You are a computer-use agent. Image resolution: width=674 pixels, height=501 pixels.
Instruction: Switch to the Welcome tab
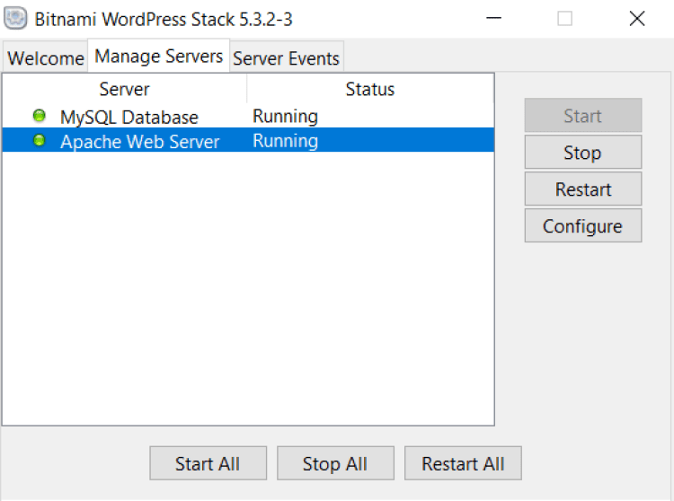(46, 58)
